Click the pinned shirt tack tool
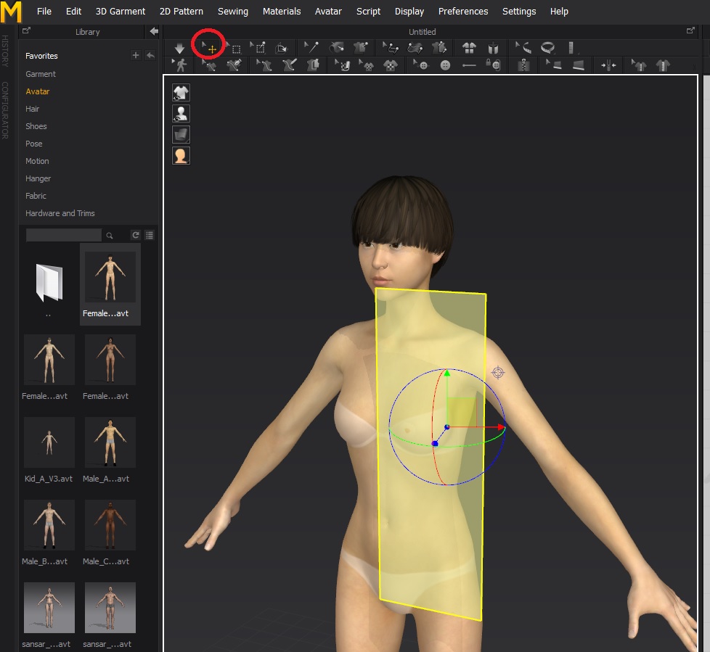The width and height of the screenshot is (710, 652). (x=360, y=48)
